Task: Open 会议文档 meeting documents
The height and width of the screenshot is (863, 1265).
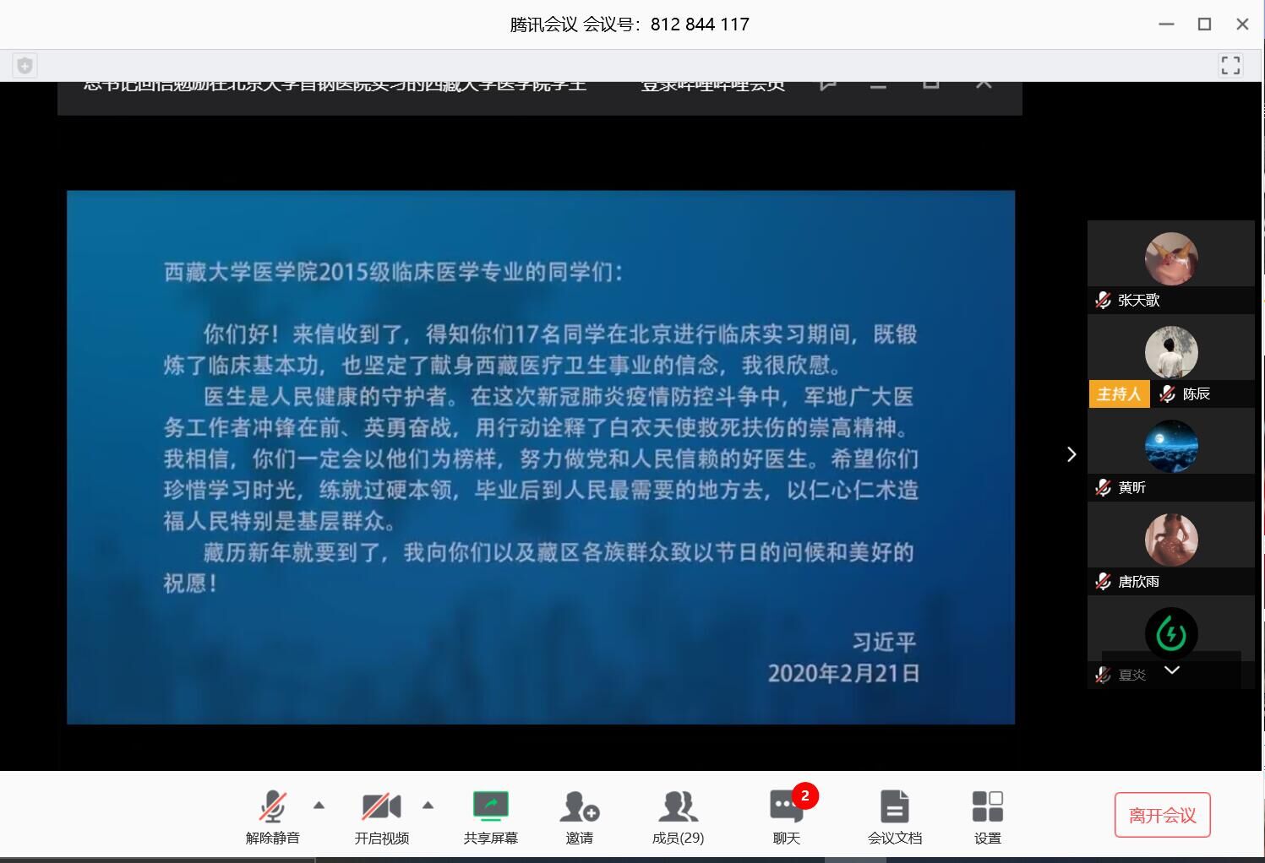Action: [x=894, y=816]
